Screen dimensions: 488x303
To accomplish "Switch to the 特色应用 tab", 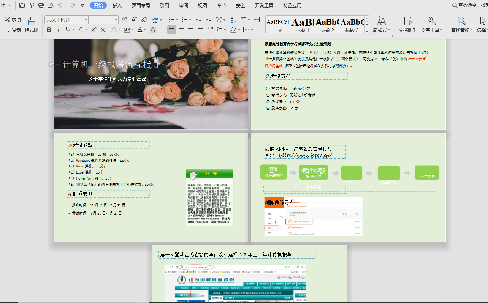I will click(x=292, y=5).
